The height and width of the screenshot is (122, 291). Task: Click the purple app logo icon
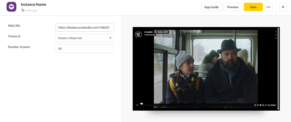pyautogui.click(x=11, y=7)
